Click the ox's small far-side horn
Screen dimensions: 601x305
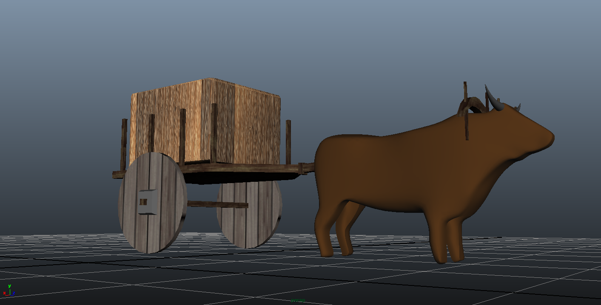(x=518, y=107)
